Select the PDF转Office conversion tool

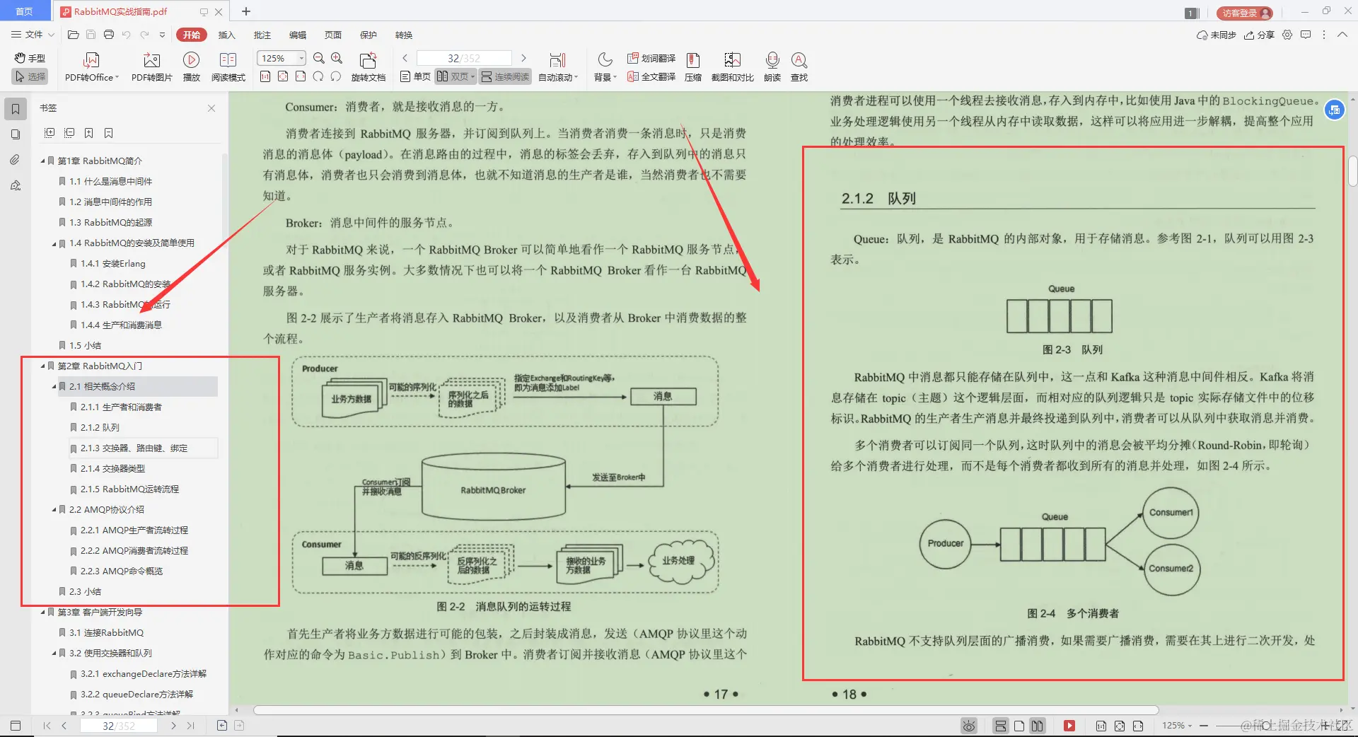pyautogui.click(x=91, y=66)
